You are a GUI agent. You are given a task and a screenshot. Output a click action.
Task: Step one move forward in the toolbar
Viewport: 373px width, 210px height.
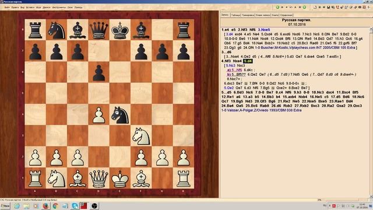(295, 8)
